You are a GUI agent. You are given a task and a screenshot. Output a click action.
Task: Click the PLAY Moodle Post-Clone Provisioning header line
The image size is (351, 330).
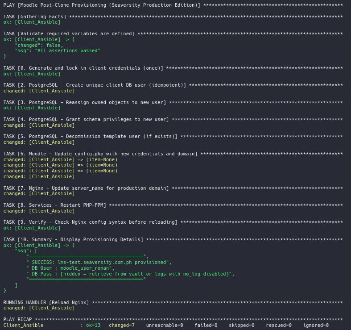pyautogui.click(x=173, y=5)
